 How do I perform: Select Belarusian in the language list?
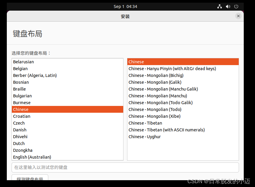(x=68, y=62)
